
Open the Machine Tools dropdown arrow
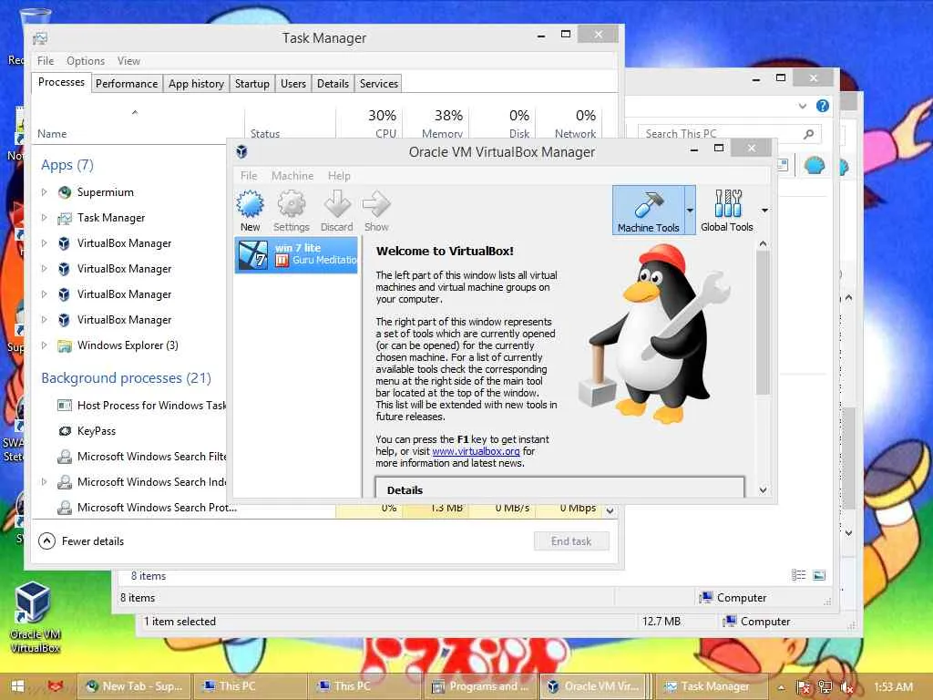(690, 210)
